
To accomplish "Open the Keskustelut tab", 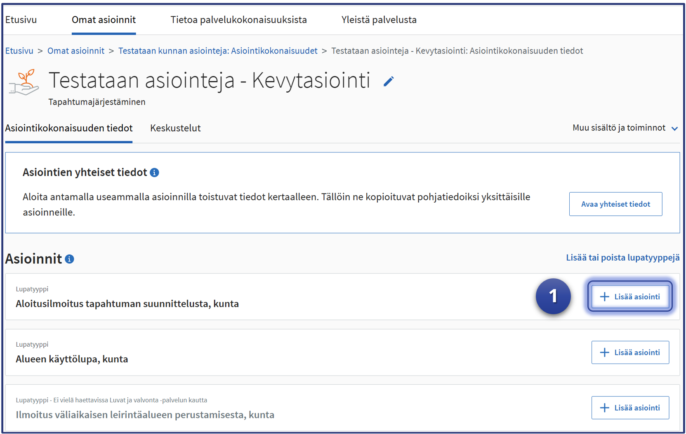I will (x=175, y=128).
